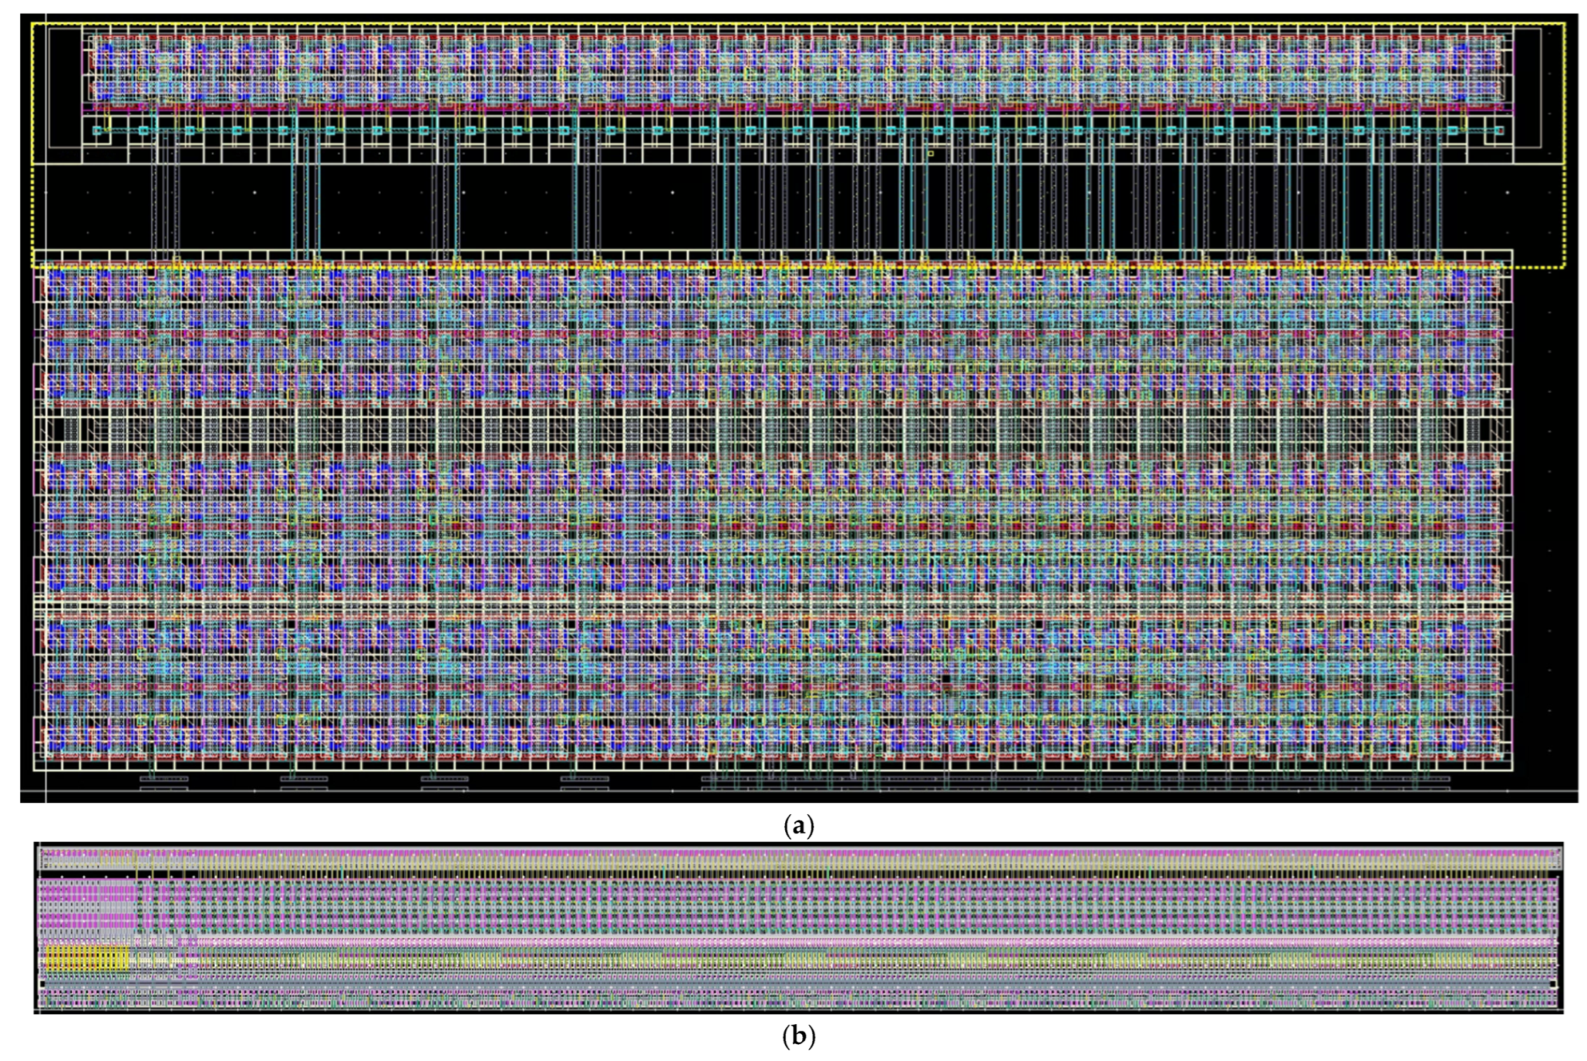Click the leftmost bottom pin stub under layout (a)

pyautogui.click(x=163, y=779)
